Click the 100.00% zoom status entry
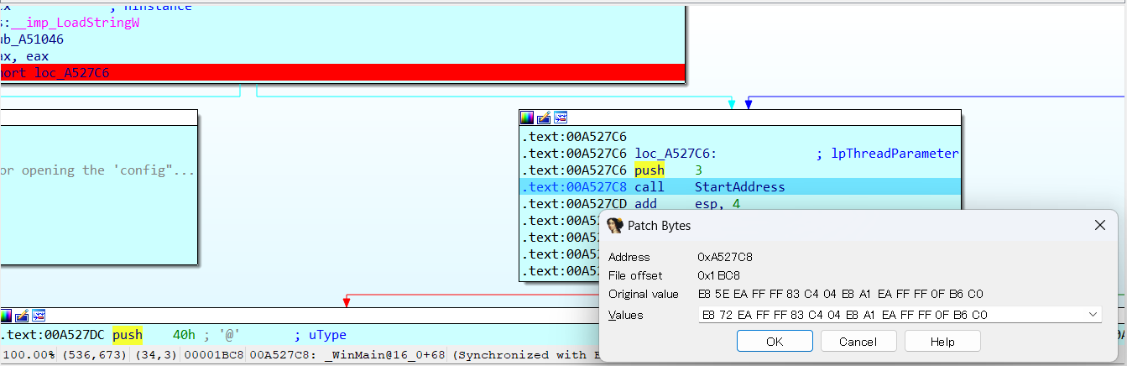The width and height of the screenshot is (1127, 366). (x=28, y=355)
